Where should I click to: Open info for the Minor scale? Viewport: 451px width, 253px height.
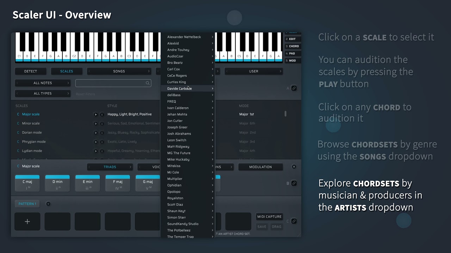[102, 123]
